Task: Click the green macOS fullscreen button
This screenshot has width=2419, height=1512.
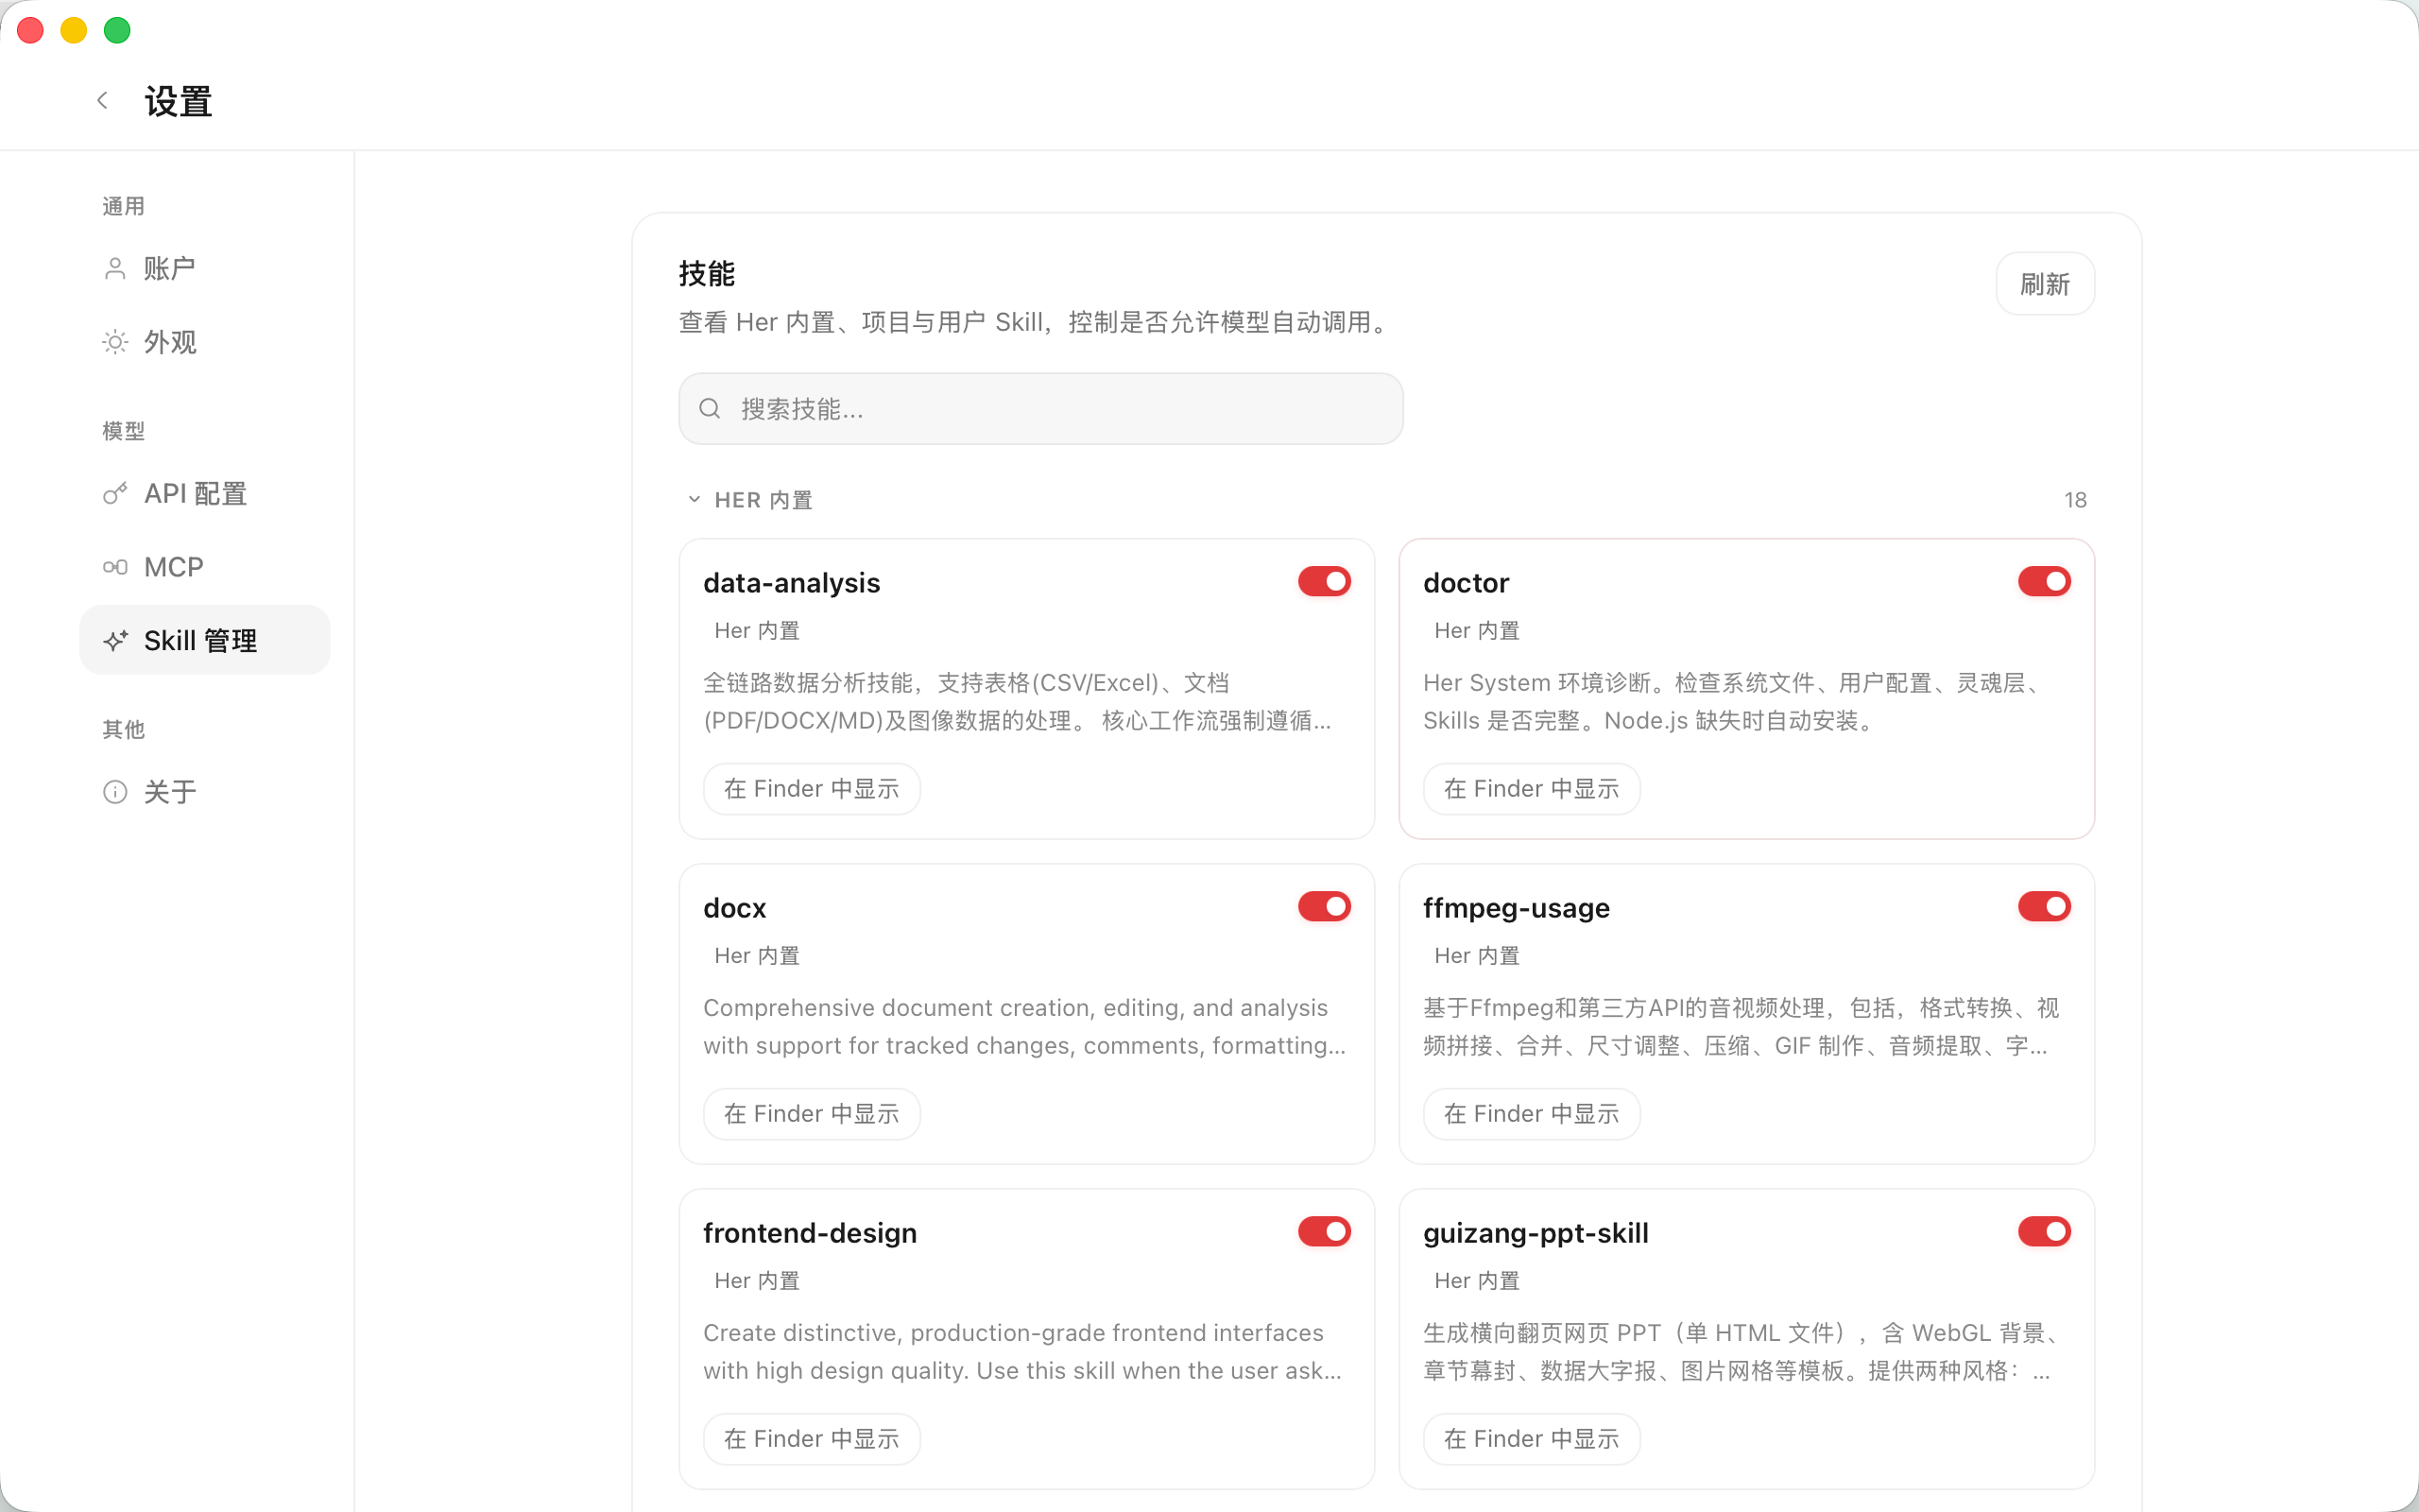Action: [x=117, y=30]
